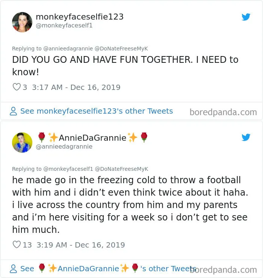Click the Twitter bird icon on AnnieDaGrannie's tweet
This screenshot has width=263, height=278.
pyautogui.click(x=246, y=137)
